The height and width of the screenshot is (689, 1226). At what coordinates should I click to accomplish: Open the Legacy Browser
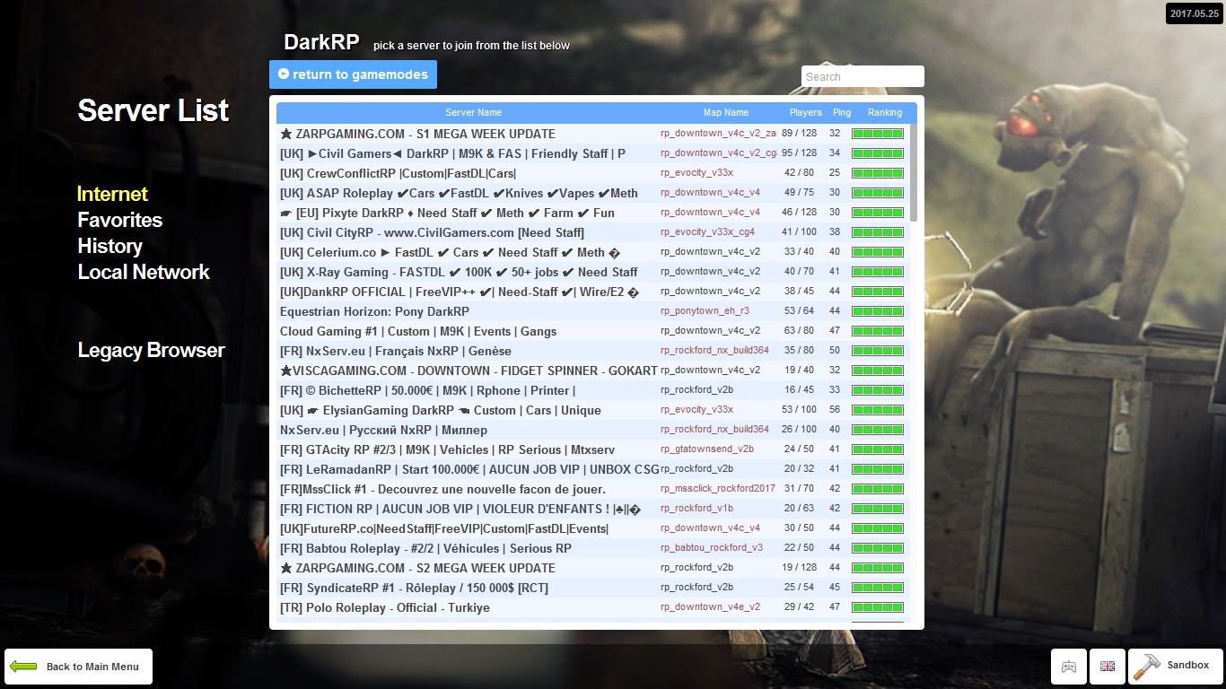pos(152,350)
